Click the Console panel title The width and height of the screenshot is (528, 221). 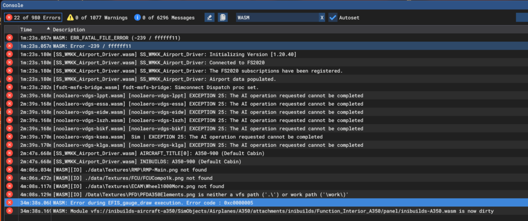[x=13, y=5]
